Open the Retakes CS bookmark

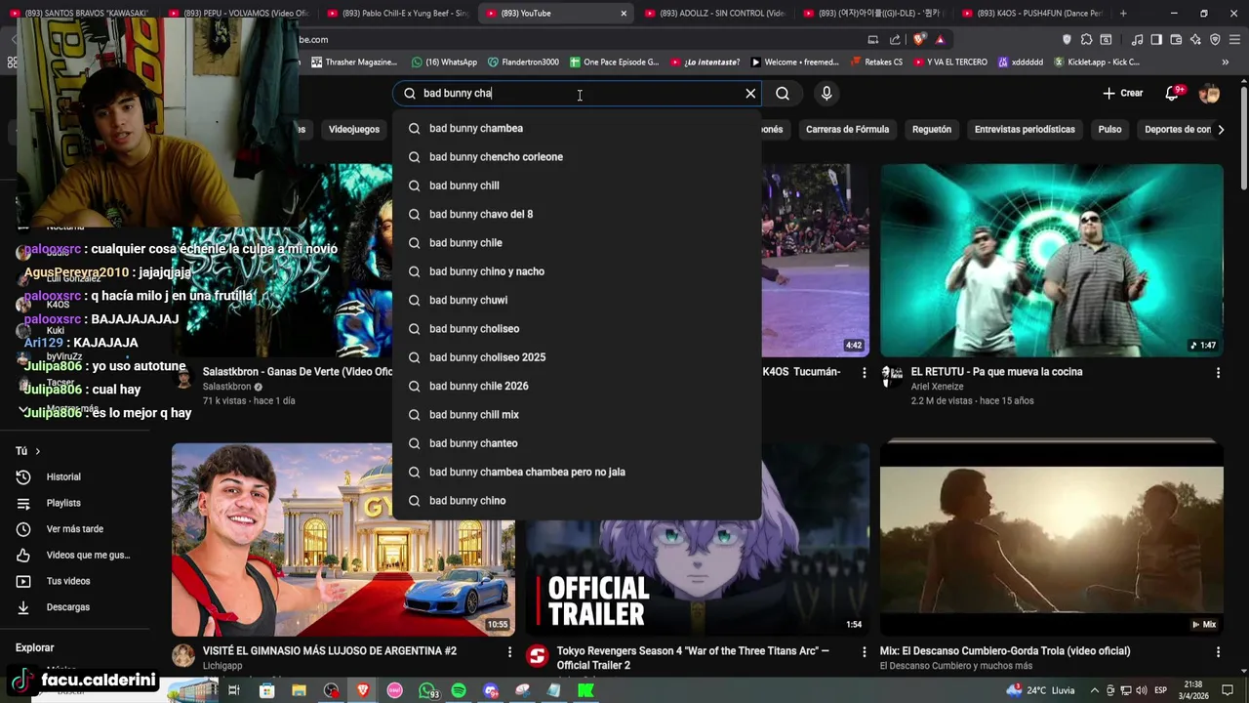click(x=876, y=62)
